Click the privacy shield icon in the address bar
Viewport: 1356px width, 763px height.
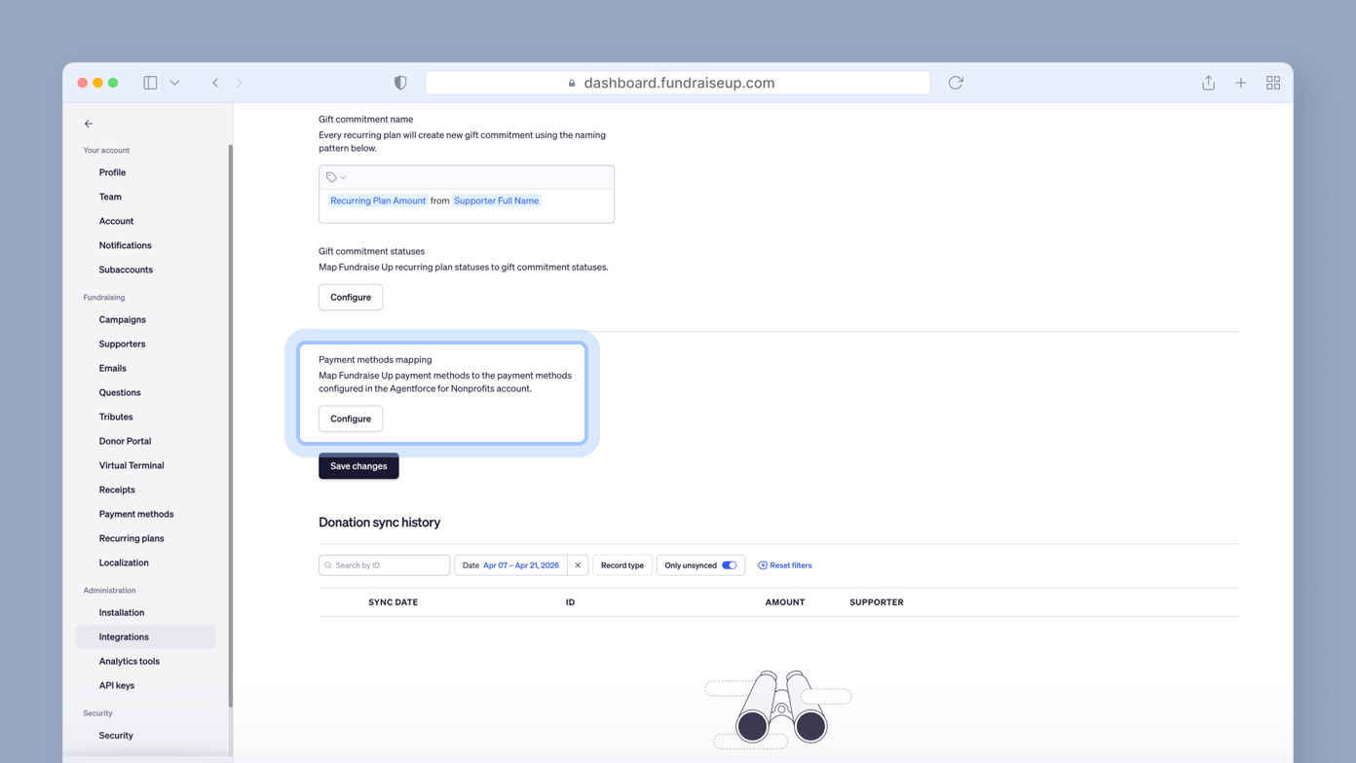[400, 82]
